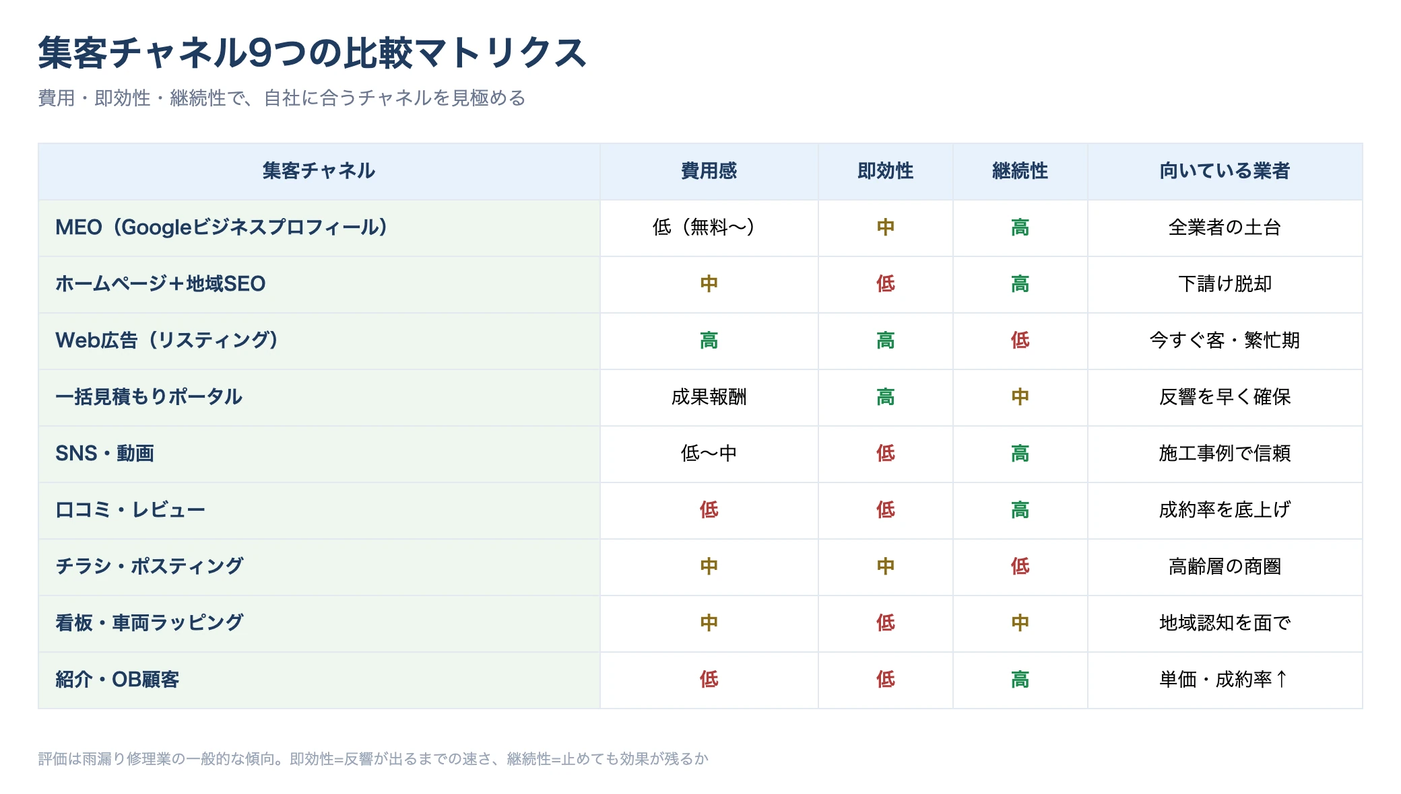Click 費用感 value 低 in 紹介・OB顧客 row
This screenshot has height=794, width=1401.
709,680
